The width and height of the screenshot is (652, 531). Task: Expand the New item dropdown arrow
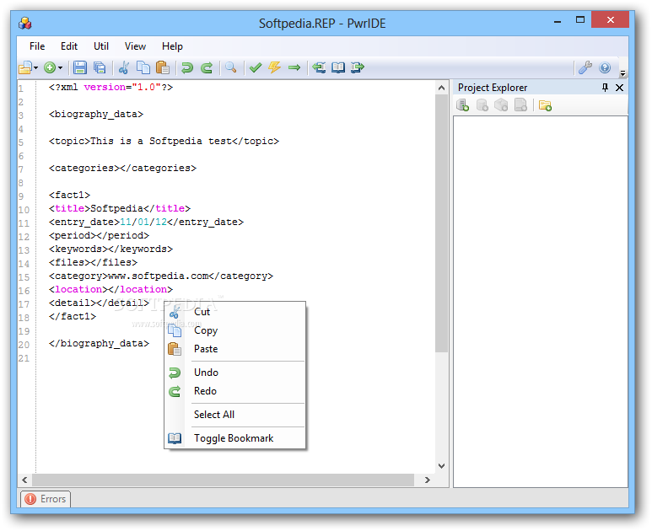pos(60,67)
